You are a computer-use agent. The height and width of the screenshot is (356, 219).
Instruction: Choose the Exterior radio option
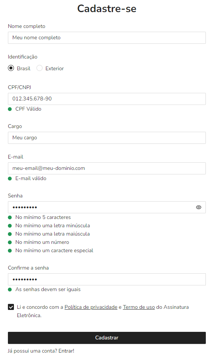coord(40,68)
